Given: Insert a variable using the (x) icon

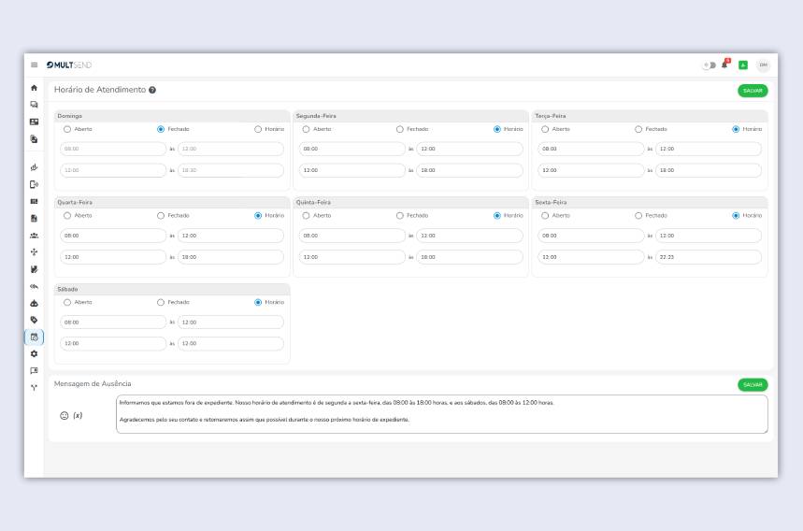Looking at the screenshot, I should [78, 415].
